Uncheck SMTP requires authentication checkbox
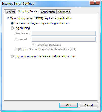 [8, 18]
